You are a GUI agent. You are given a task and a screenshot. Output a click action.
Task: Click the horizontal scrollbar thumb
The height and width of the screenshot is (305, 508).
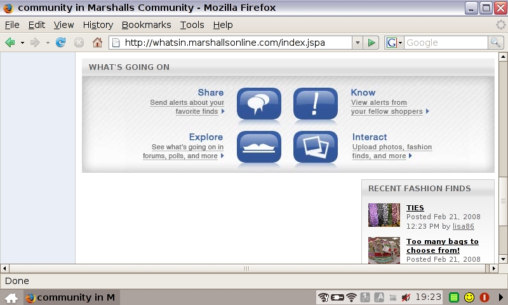[x=247, y=268]
